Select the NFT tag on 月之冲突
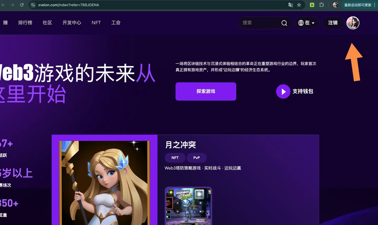Viewport: 378px width, 225px height. pos(175,158)
